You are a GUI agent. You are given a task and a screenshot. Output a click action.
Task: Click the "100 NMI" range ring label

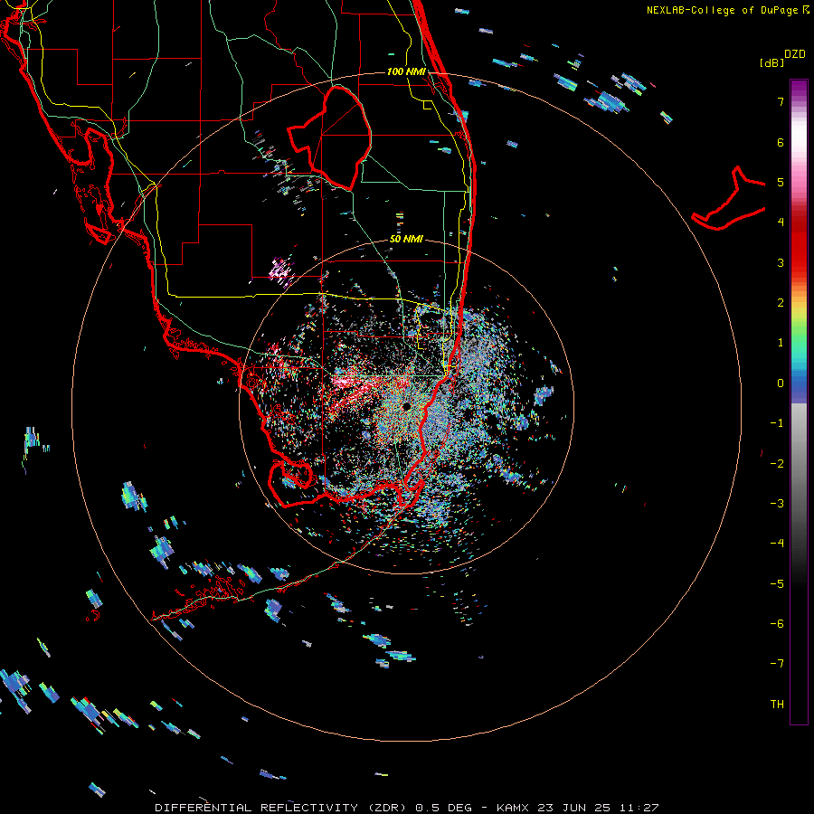[x=406, y=71]
